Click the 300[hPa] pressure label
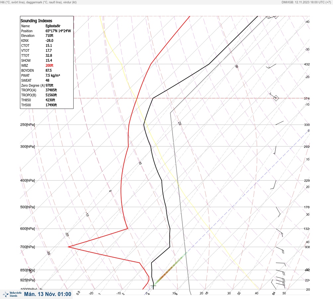The width and height of the screenshot is (333, 299). (x=28, y=147)
